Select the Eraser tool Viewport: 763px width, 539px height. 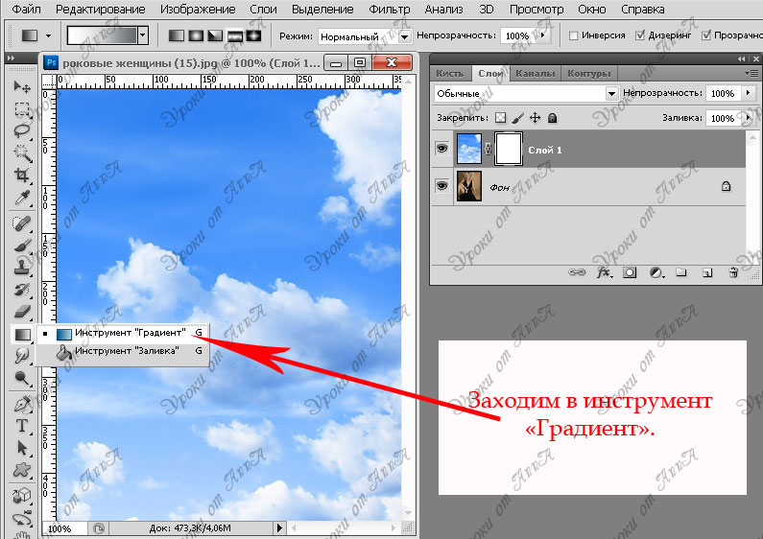[x=22, y=312]
